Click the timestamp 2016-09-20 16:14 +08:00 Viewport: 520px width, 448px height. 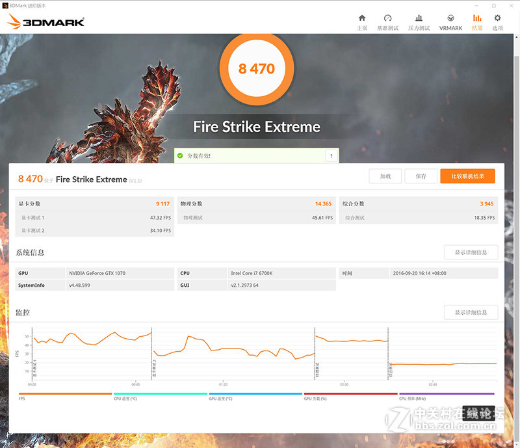pos(419,273)
